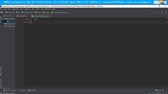
Task: Close the ProjetoQT.py tab
Action: [x=29, y=16]
